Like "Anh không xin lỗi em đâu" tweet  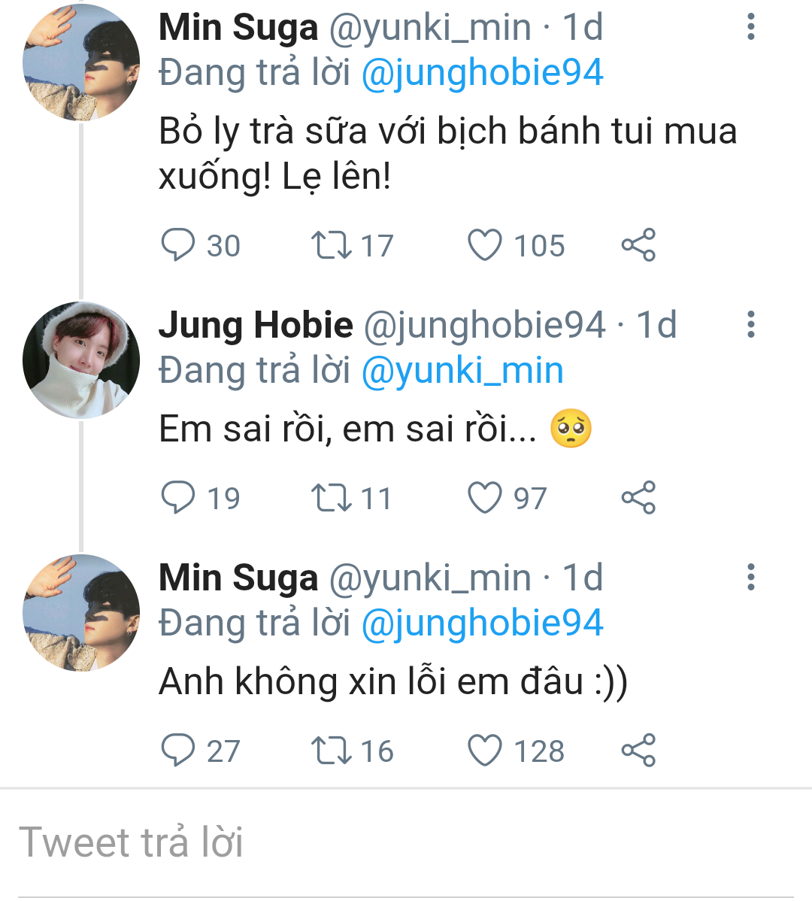(485, 751)
